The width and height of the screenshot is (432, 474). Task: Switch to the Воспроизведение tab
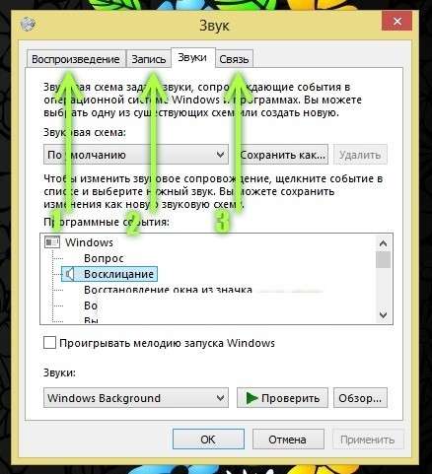(x=76, y=59)
